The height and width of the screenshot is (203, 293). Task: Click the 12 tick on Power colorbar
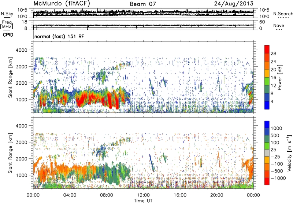(x=273, y=86)
